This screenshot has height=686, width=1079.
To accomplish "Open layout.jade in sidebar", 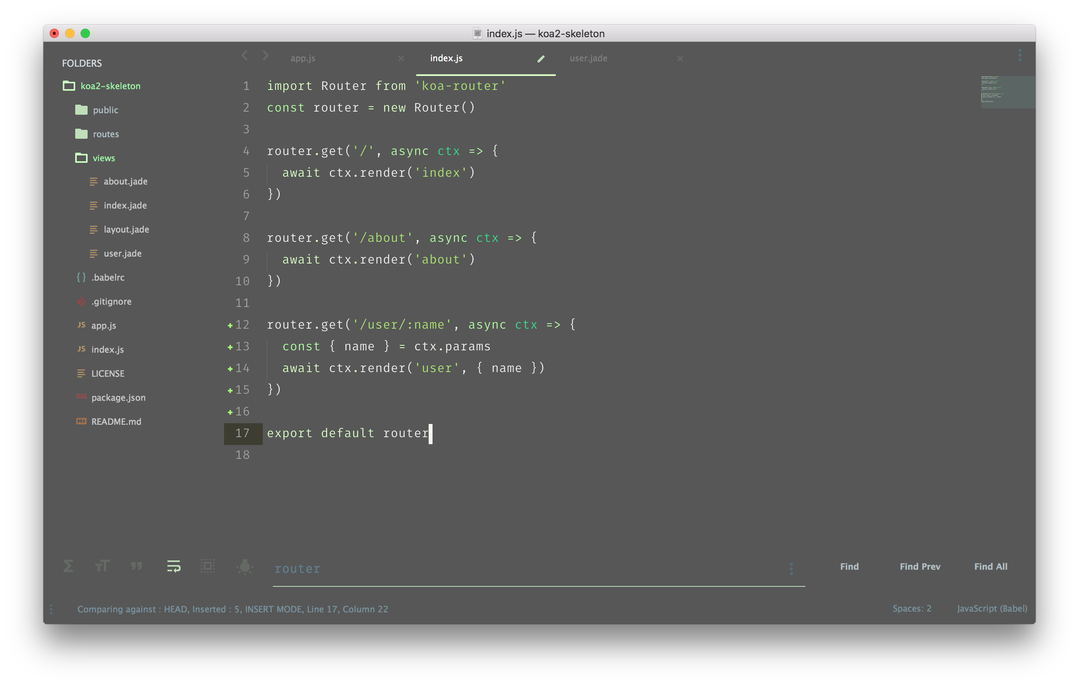I will pos(126,229).
